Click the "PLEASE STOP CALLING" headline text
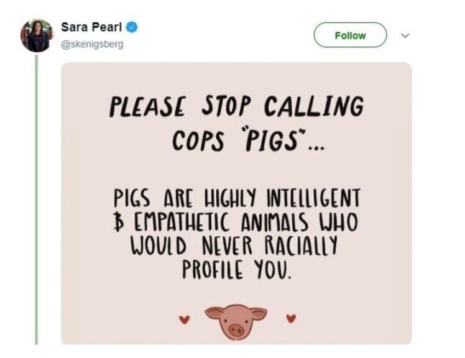 point(236,106)
